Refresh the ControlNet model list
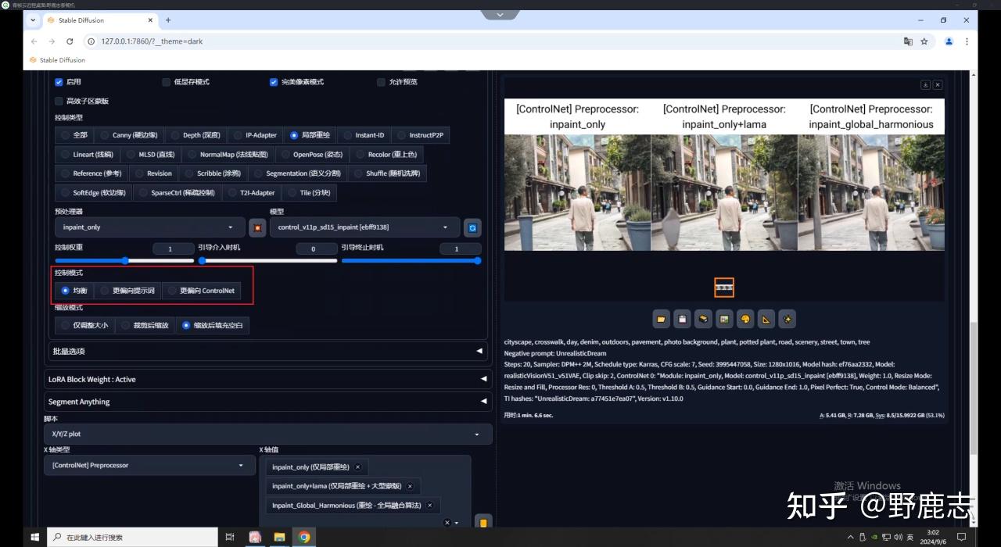This screenshot has height=547, width=1001. (472, 227)
